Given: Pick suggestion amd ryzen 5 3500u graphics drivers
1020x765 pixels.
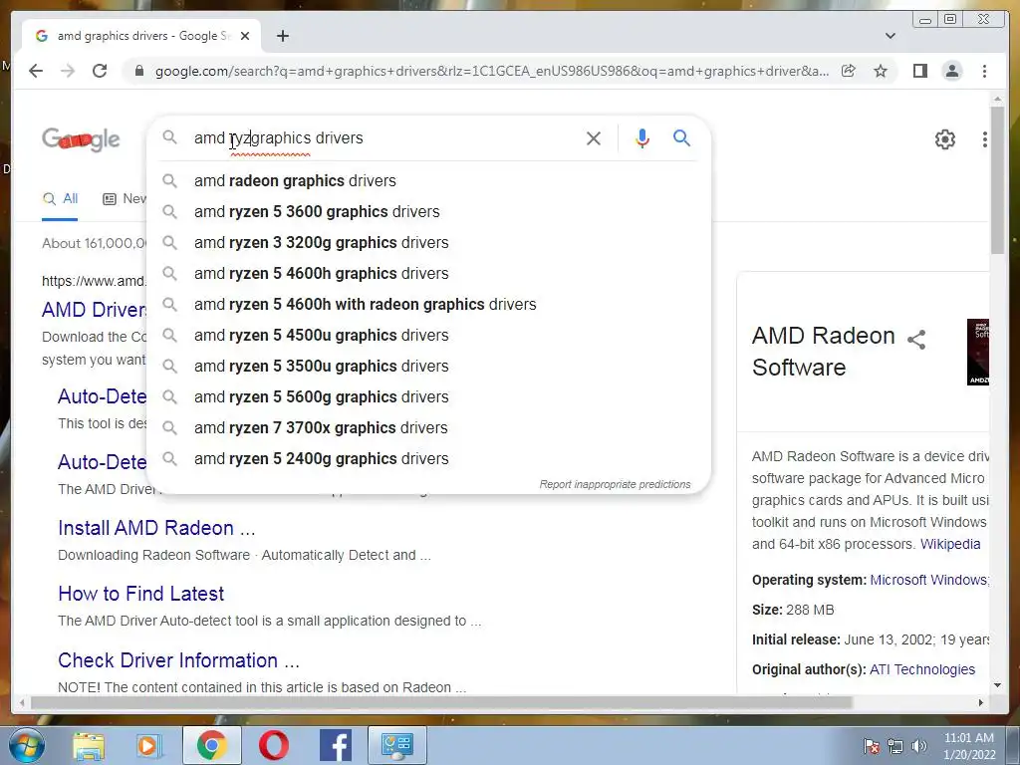Looking at the screenshot, I should coord(429,367).
